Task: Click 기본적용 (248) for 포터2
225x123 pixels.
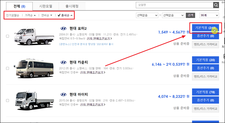Action: (x=206, y=28)
